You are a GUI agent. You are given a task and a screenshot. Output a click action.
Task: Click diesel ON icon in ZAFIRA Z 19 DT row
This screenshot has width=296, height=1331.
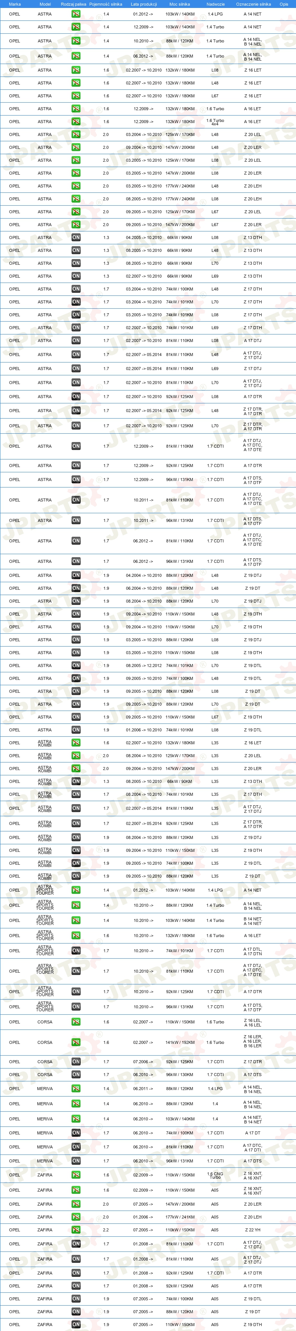(76, 1312)
